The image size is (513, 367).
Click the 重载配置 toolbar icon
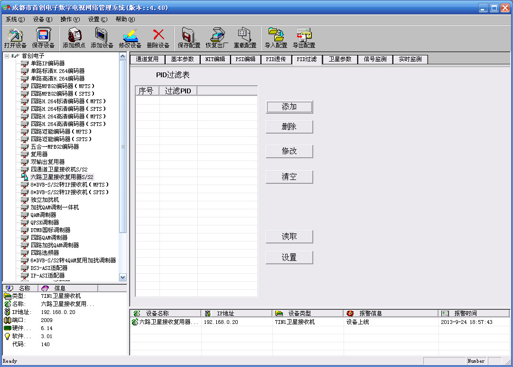coord(245,35)
